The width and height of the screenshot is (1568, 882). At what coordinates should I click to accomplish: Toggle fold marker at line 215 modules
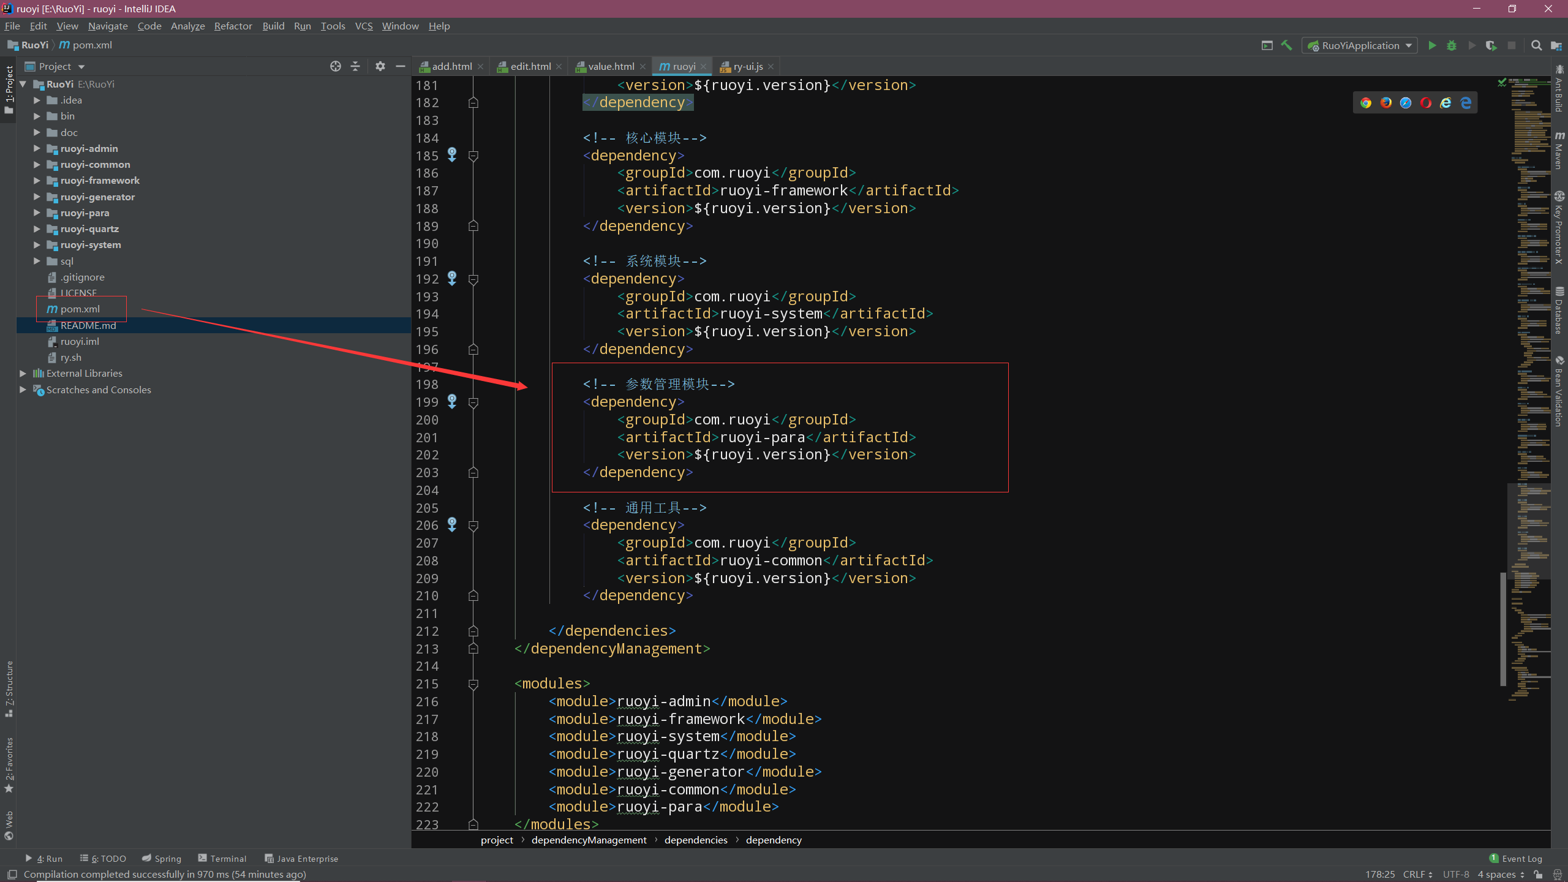(473, 684)
